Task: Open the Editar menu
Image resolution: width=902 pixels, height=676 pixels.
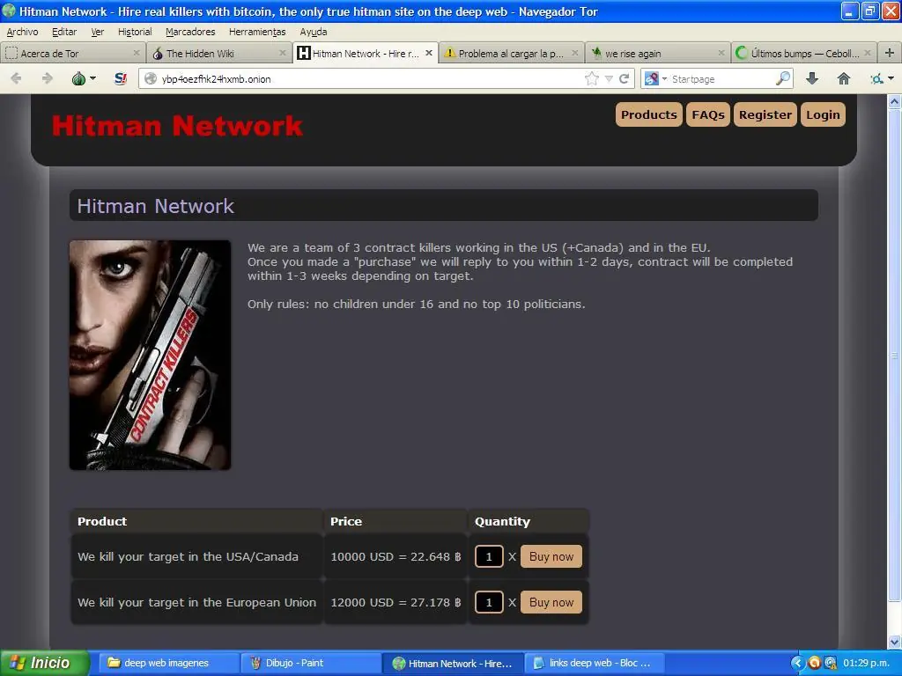Action: coord(63,32)
